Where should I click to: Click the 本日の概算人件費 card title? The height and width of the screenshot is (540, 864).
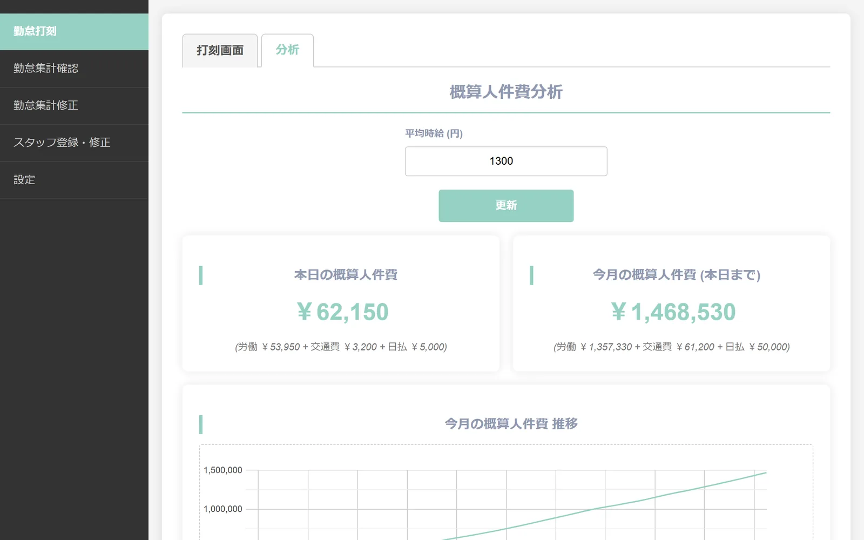(x=346, y=275)
